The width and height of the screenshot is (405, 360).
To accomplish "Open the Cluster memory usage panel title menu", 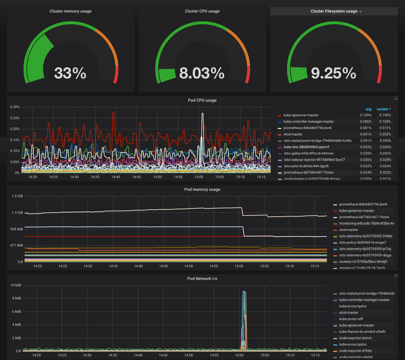I will pos(70,11).
